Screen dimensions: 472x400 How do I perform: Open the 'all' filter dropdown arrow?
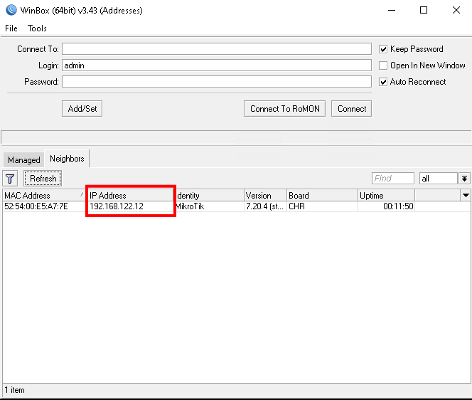pyautogui.click(x=464, y=179)
